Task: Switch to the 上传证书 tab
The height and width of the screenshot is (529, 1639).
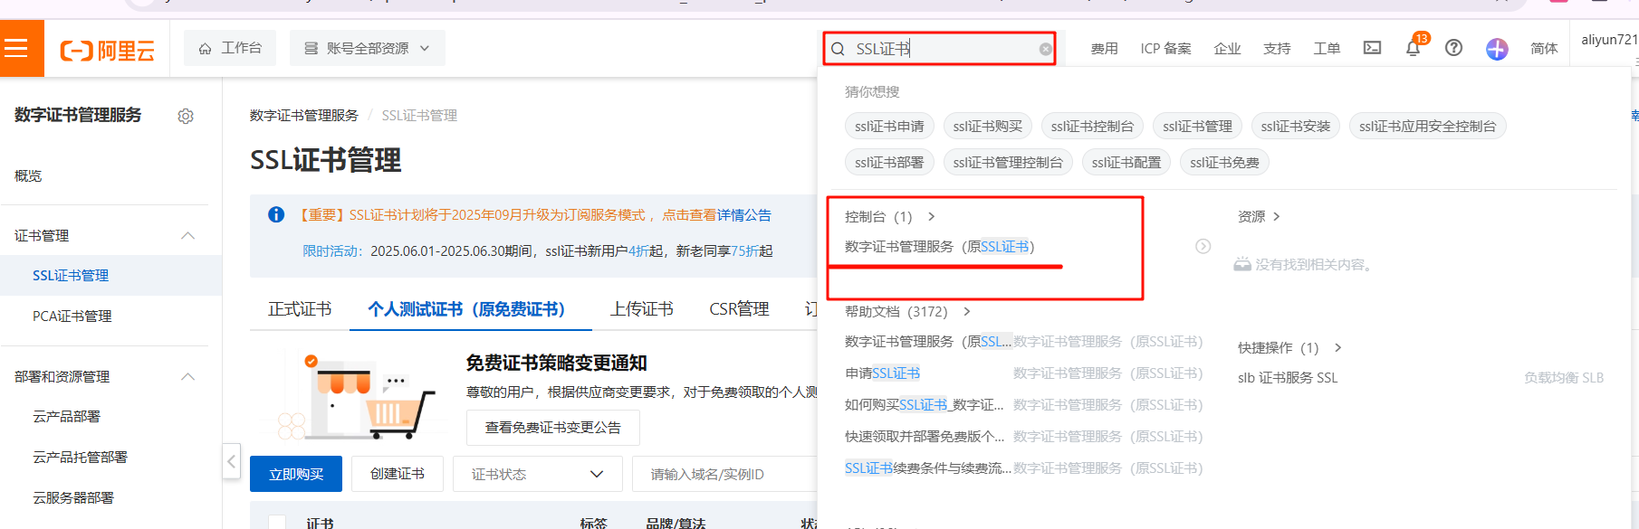Action: click(641, 309)
